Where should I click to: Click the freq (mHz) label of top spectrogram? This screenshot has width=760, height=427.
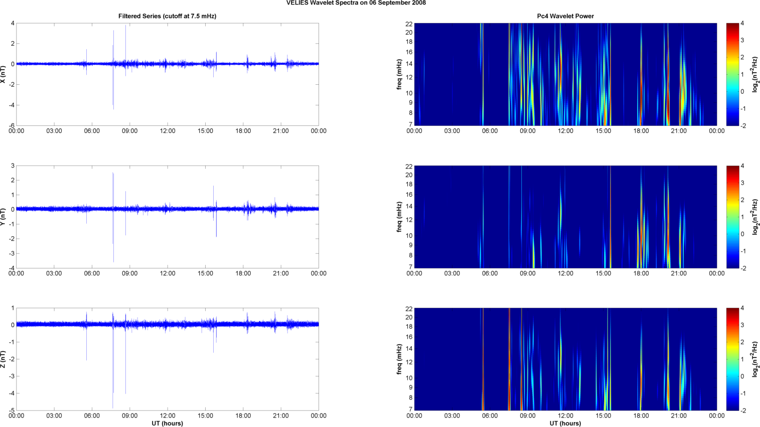pyautogui.click(x=399, y=74)
